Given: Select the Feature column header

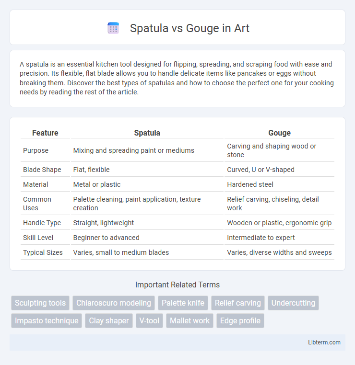Looking at the screenshot, I should tap(45, 133).
